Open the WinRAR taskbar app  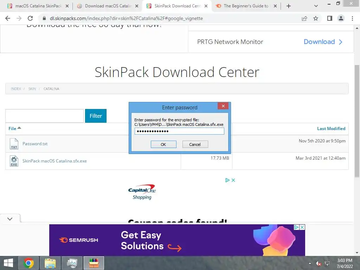pyautogui.click(x=94, y=263)
